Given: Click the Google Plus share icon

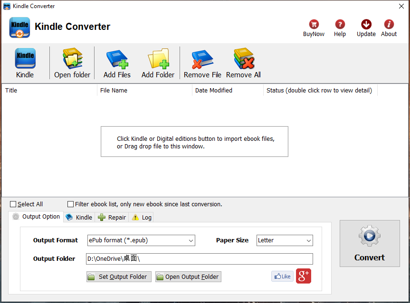Looking at the screenshot, I should tap(303, 276).
